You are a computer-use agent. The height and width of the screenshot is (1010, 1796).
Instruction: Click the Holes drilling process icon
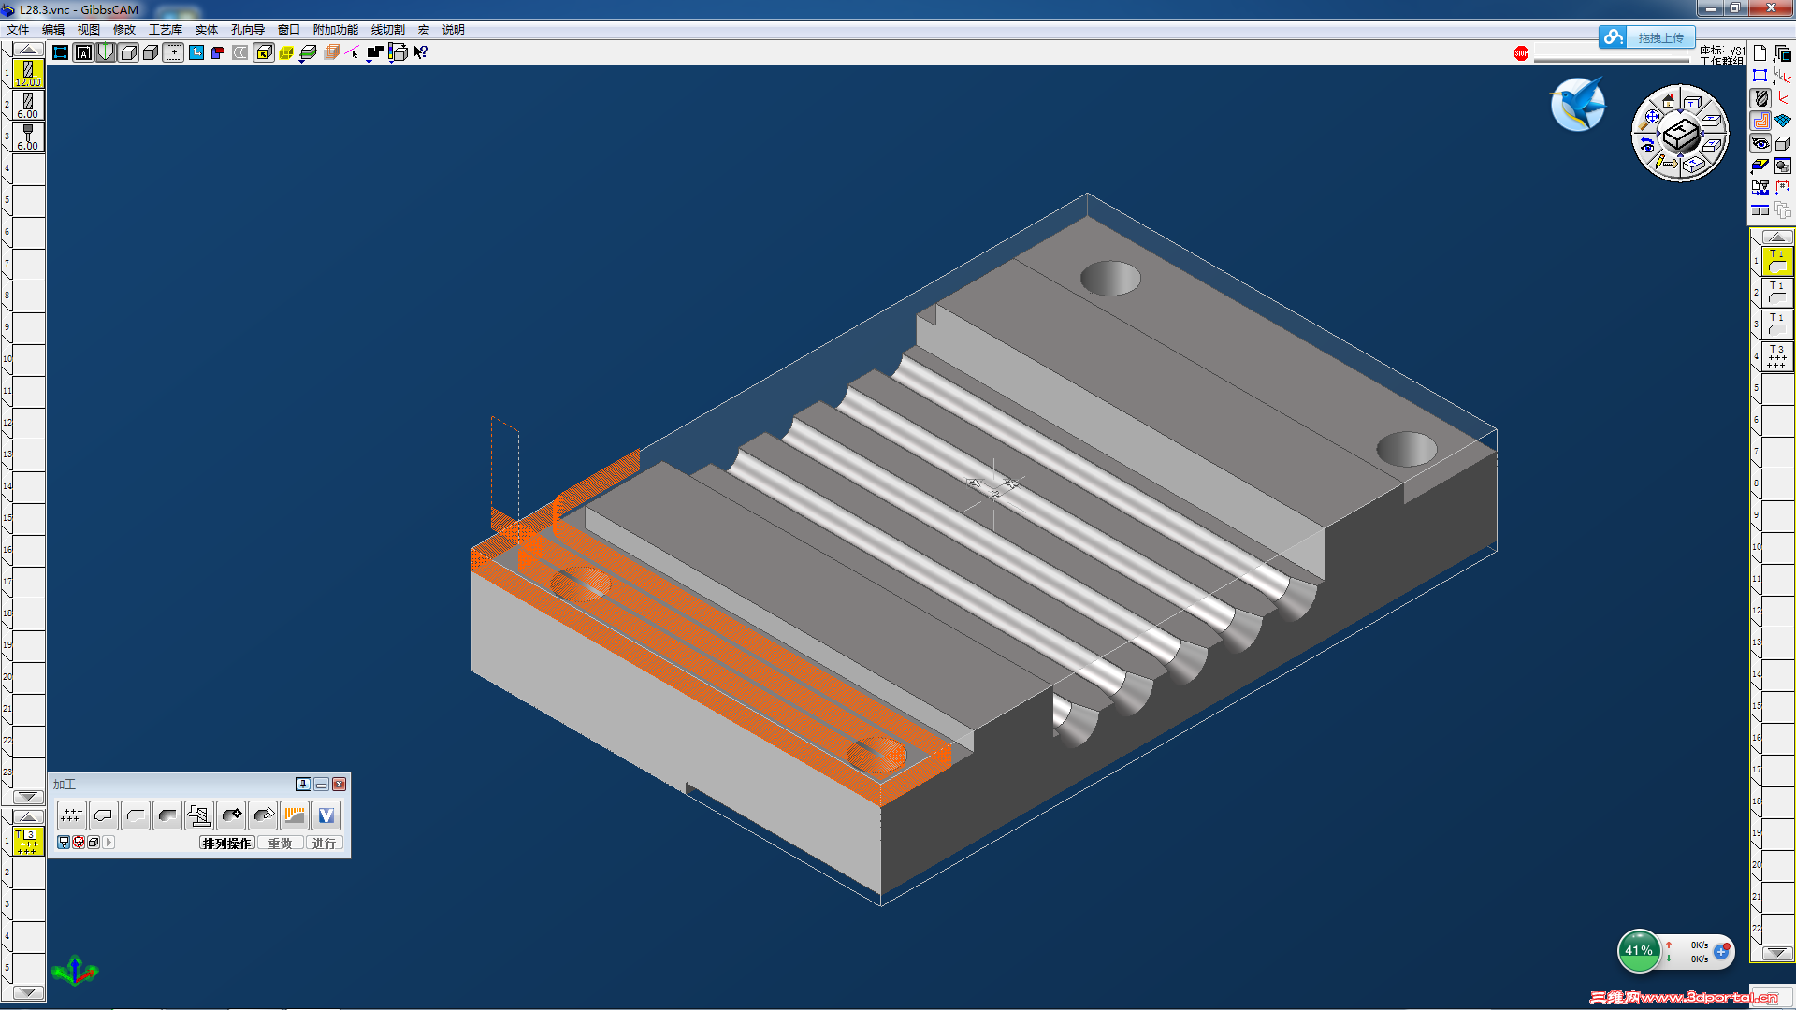click(x=71, y=815)
